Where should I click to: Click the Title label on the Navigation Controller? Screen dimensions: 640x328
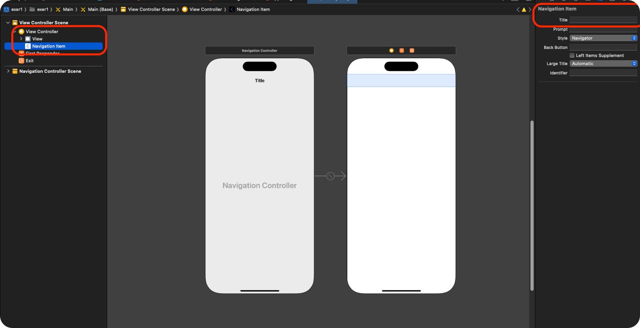260,80
